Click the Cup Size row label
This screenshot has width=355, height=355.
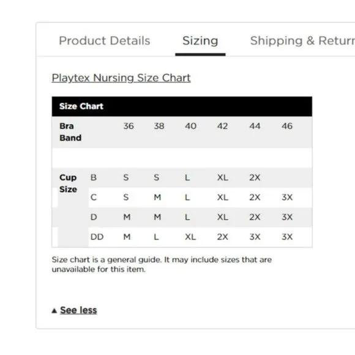point(68,183)
